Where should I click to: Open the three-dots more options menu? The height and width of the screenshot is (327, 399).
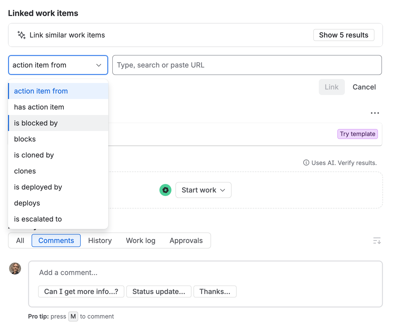click(x=375, y=113)
